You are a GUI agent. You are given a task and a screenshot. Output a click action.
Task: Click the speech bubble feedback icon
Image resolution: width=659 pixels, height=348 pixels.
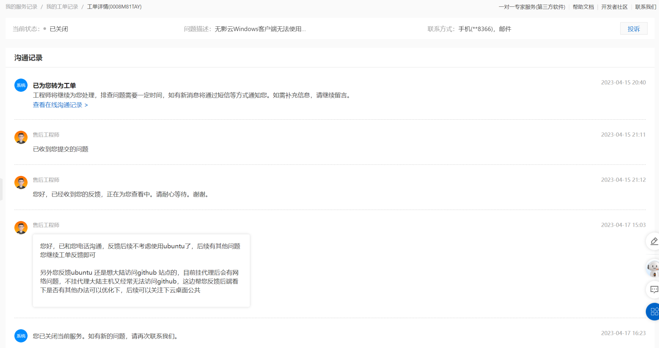point(654,289)
